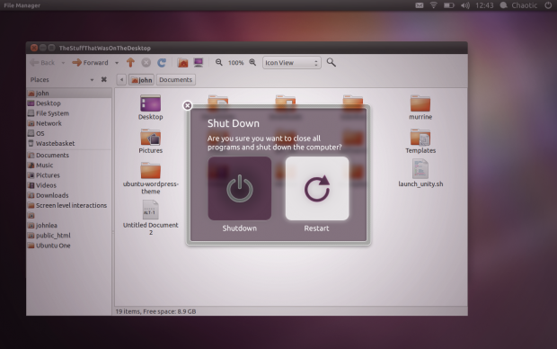Click the Stop loading icon
The width and height of the screenshot is (557, 349).
(146, 63)
